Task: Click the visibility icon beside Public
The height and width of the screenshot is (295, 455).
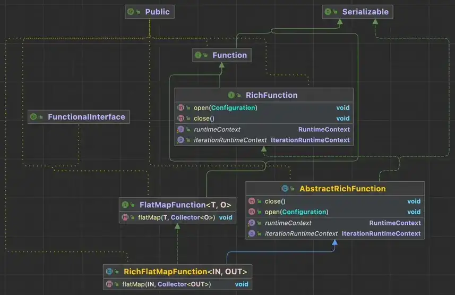Action: click(138, 12)
